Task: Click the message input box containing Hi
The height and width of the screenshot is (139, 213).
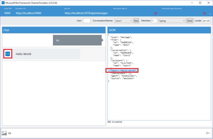Action: (103, 133)
